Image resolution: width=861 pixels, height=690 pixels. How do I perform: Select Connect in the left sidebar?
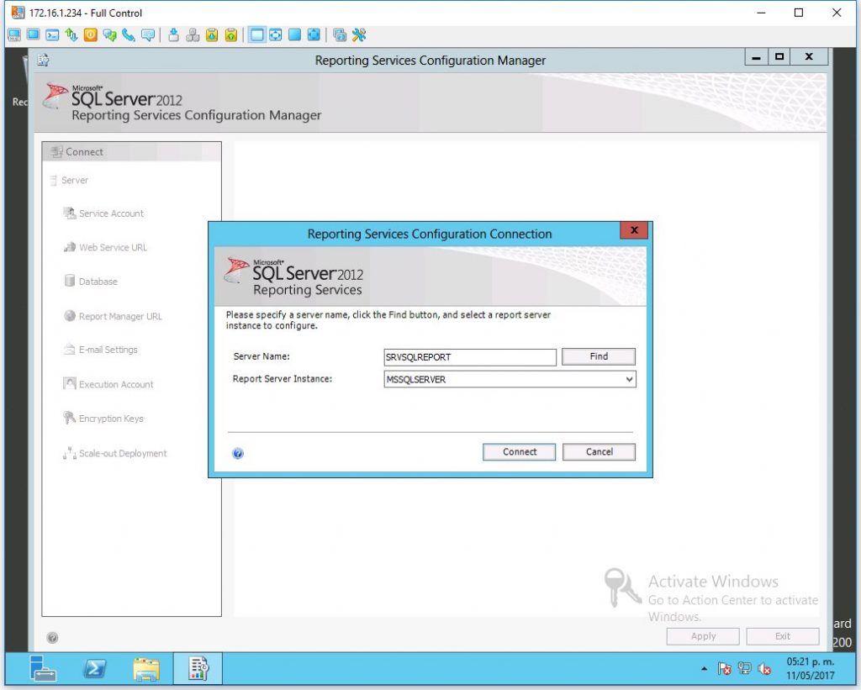84,152
